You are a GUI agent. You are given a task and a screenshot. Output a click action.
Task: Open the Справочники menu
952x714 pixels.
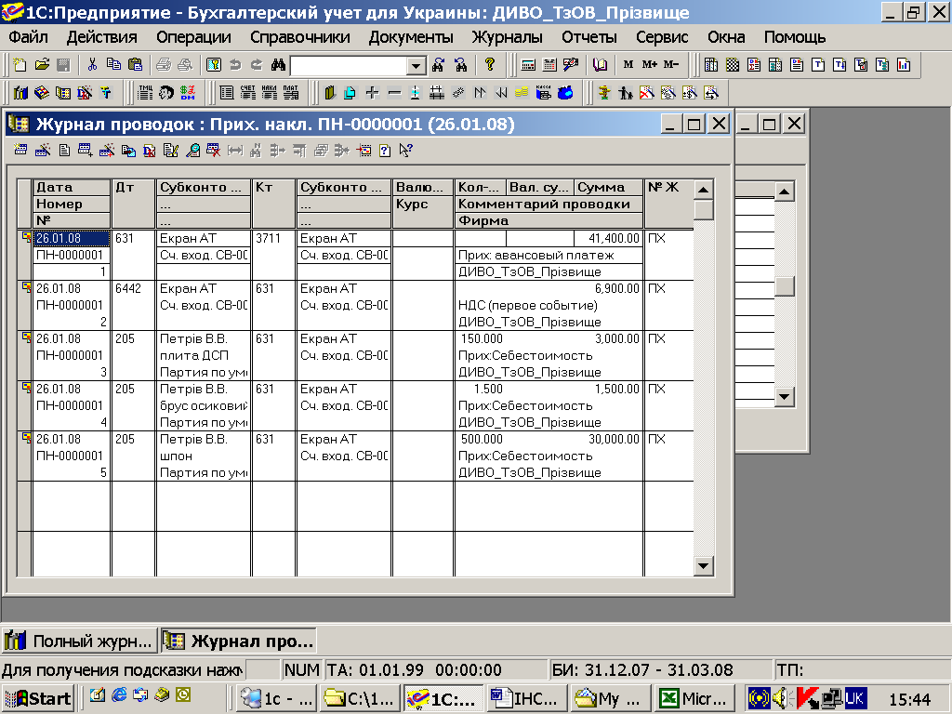point(300,37)
